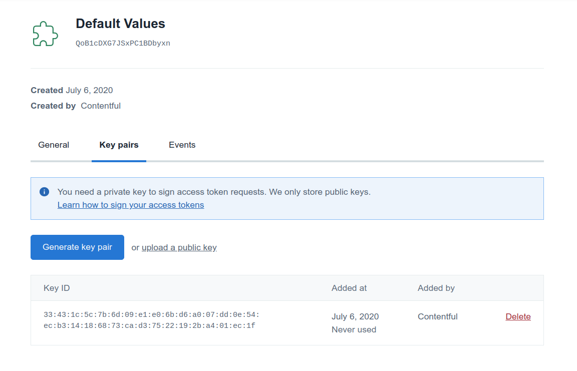Viewport: 577px width, 371px height.
Task: Click the app ID QoB1cDXG7JSxPC1BDbyxn
Action: point(122,43)
